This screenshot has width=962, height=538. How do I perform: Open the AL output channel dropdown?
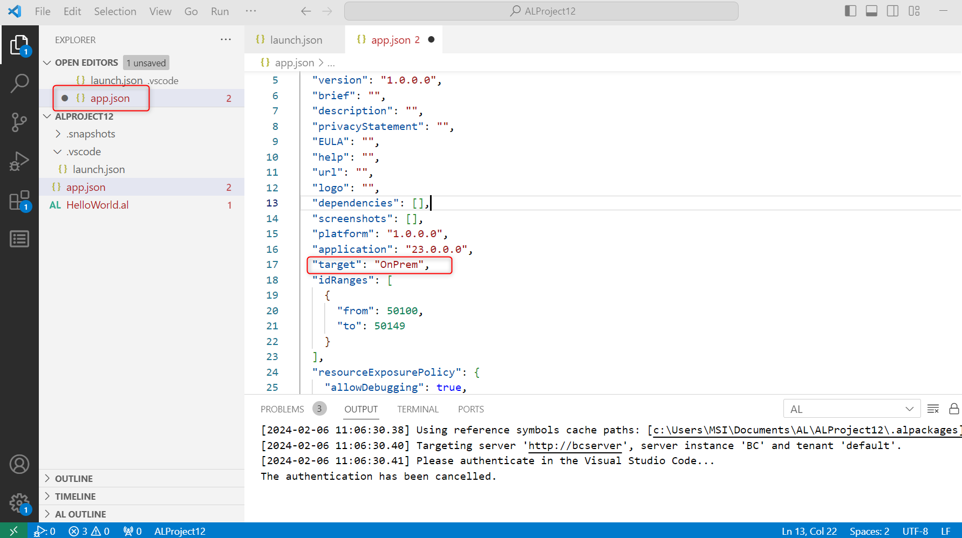coord(851,409)
